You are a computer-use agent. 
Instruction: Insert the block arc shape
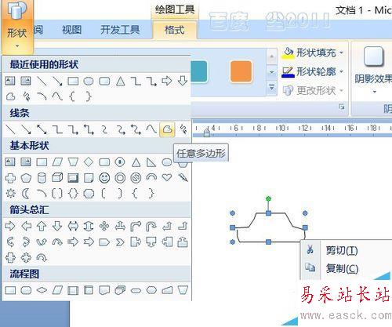pos(151,177)
